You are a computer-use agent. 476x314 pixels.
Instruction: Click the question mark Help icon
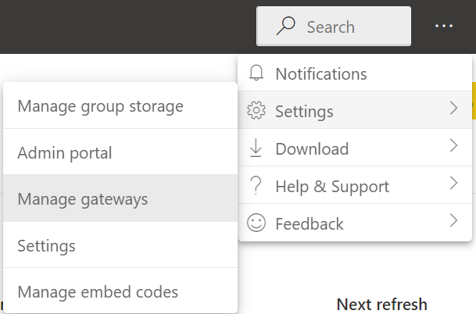(256, 186)
